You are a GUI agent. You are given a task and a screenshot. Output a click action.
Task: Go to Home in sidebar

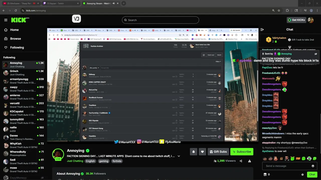tap(14, 30)
